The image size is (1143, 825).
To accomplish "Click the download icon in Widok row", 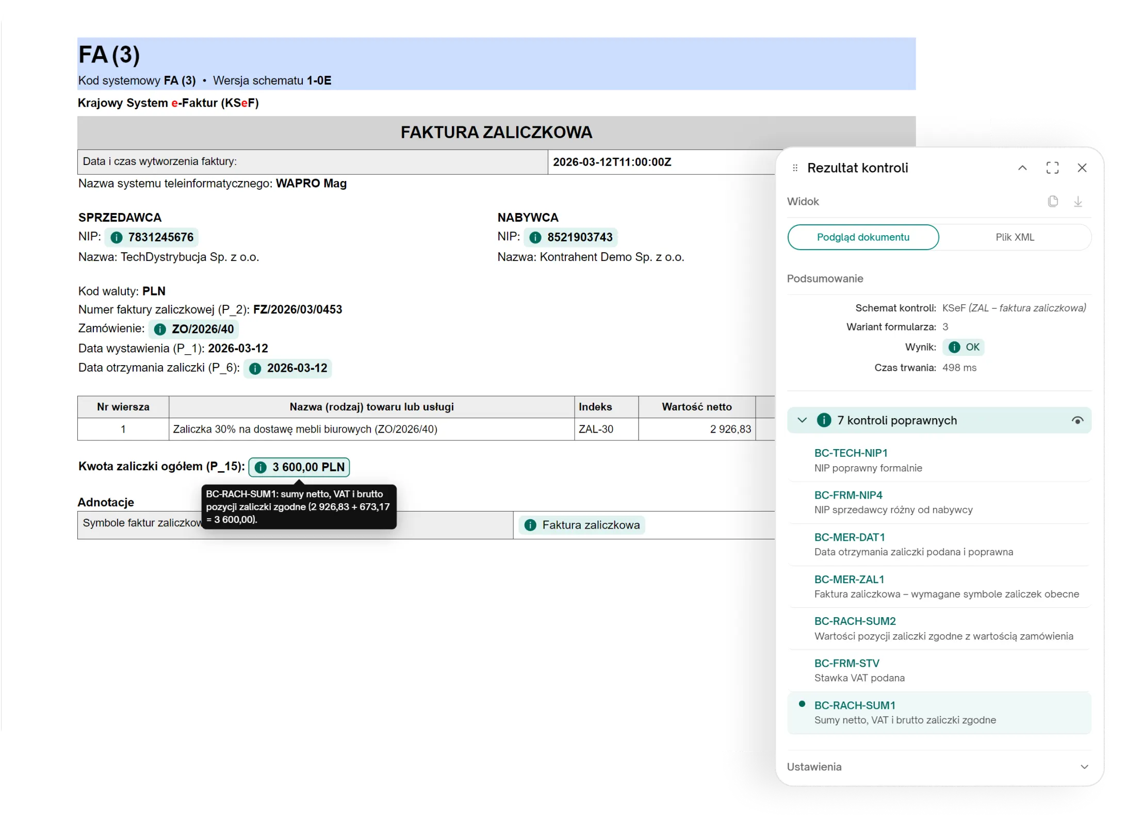I will (x=1078, y=201).
